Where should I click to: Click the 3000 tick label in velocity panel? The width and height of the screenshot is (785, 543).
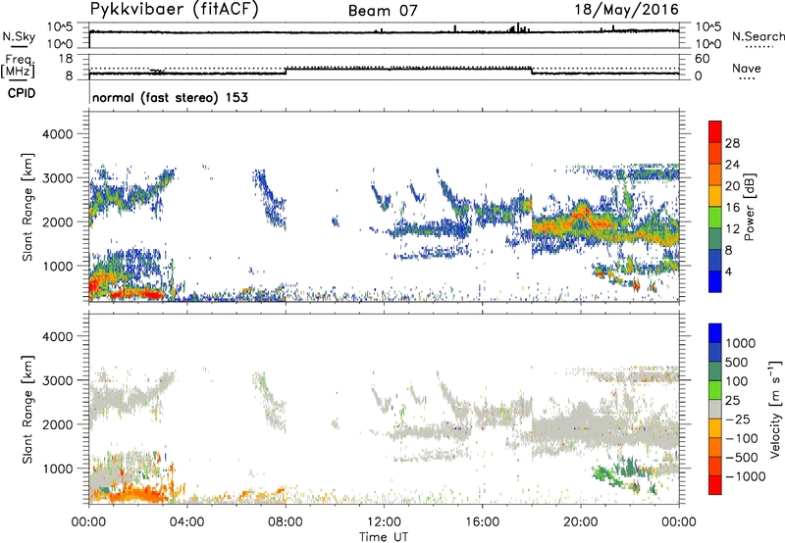58,381
